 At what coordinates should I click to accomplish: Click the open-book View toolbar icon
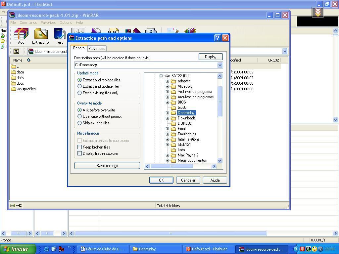click(x=78, y=30)
